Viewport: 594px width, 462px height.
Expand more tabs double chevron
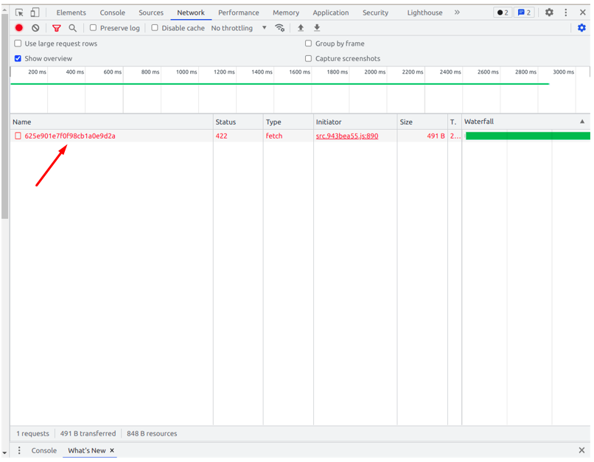457,13
